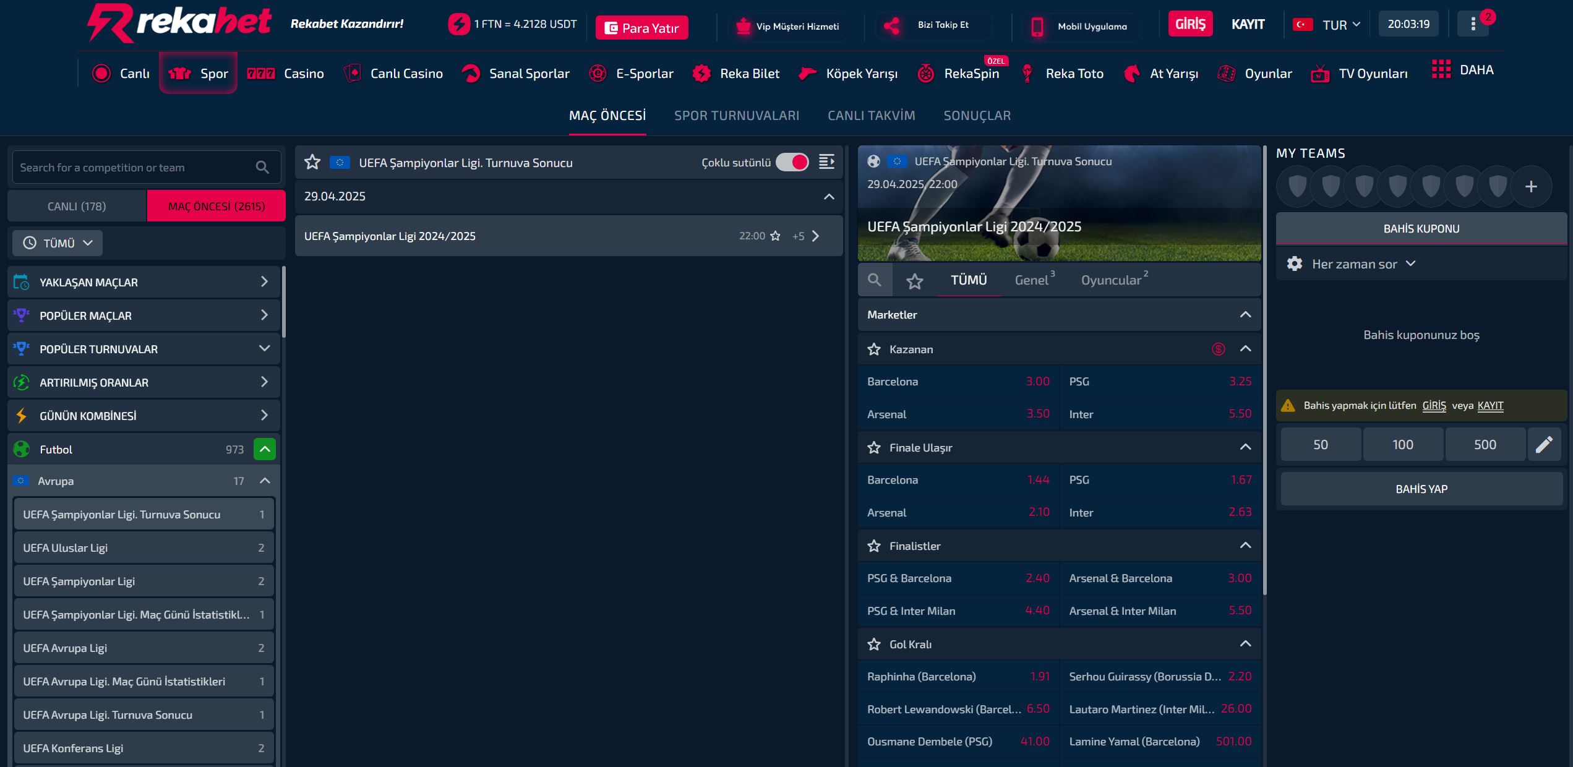
Task: Open YAKLAŞAN MAÇLAR section
Action: (144, 282)
